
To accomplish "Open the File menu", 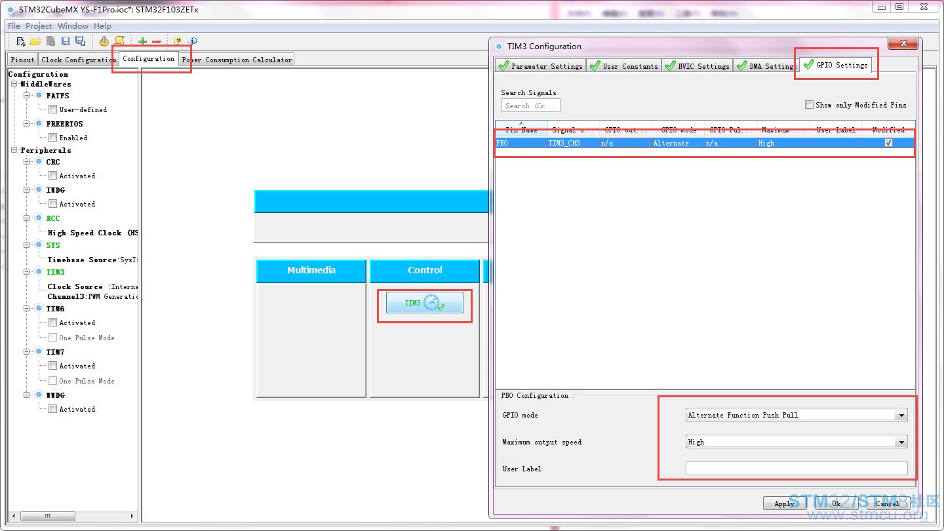I will 14,26.
